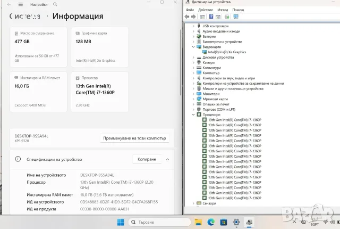340x229 pixels.
Task: Click the Копиране button
Action: (x=147, y=159)
